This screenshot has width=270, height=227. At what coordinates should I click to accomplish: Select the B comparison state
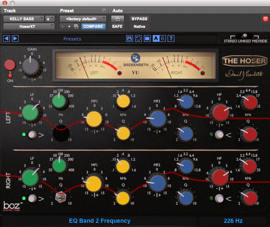[163, 38]
